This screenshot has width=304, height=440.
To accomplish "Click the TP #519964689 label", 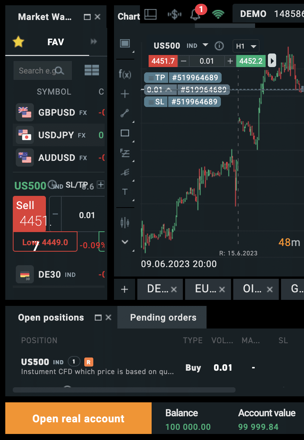I will pyautogui.click(x=183, y=78).
